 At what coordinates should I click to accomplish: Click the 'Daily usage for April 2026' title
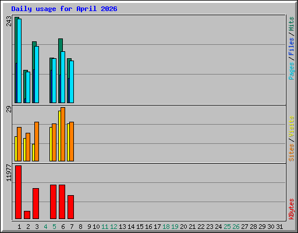[x=64, y=9]
